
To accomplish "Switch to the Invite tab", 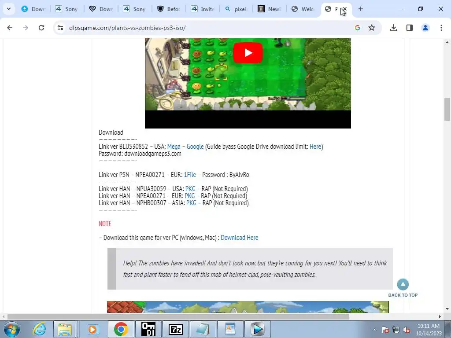I will [203, 9].
